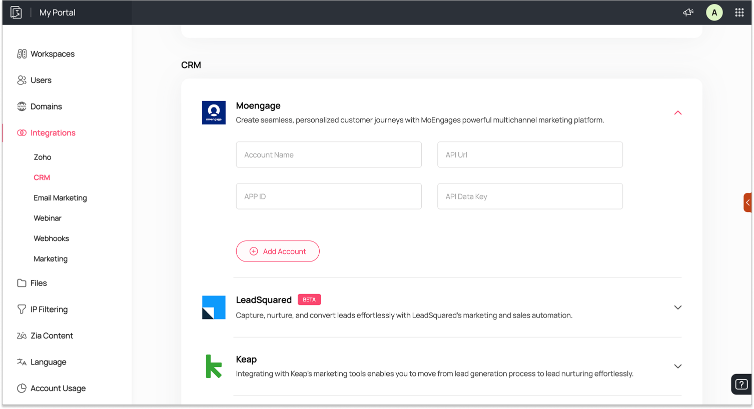This screenshot has height=409, width=754.
Task: Open the help question mark widget
Action: [741, 384]
